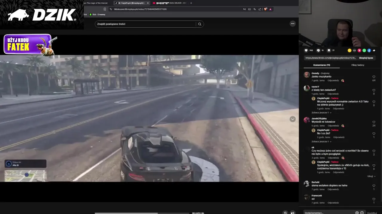Send to friends with pink arrow icon
The width and height of the screenshot is (382, 214).
[x=359, y=51]
